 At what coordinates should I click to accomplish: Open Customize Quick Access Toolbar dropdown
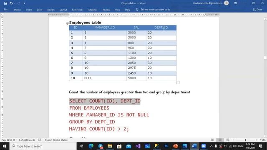(25, 3)
